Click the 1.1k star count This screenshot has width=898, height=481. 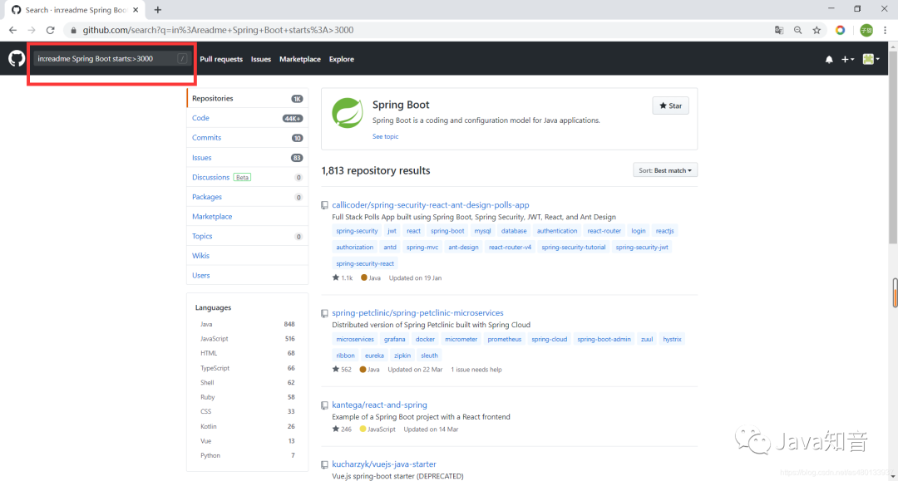click(343, 278)
